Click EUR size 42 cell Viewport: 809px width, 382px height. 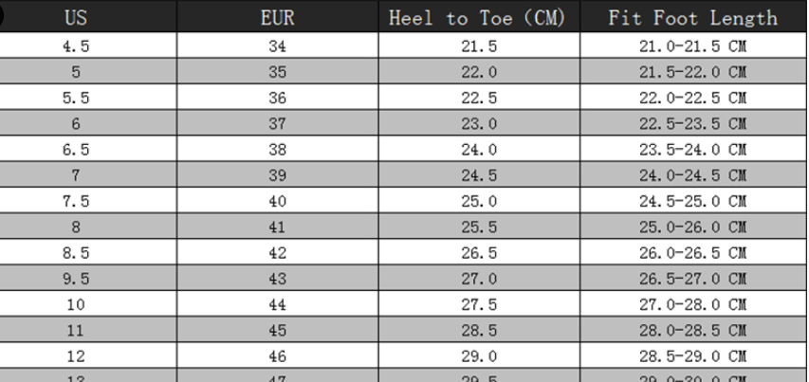tap(276, 253)
